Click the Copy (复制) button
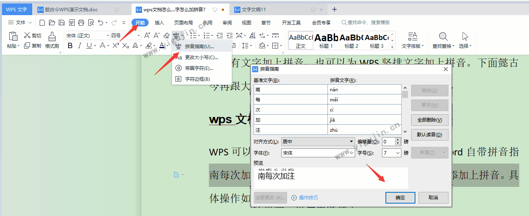Viewport: 529px width, 216px height. [33, 45]
